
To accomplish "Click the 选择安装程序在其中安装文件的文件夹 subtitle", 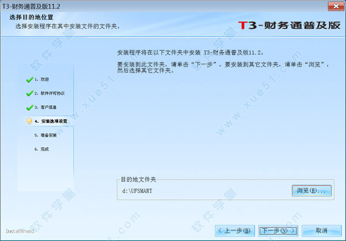I will (x=67, y=27).
